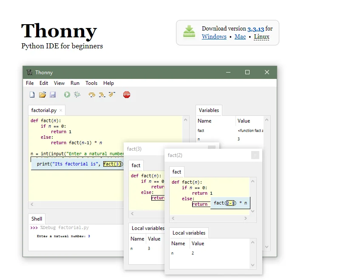
Task: Click the Variables panel scroll-down arrow
Action: coord(267,246)
